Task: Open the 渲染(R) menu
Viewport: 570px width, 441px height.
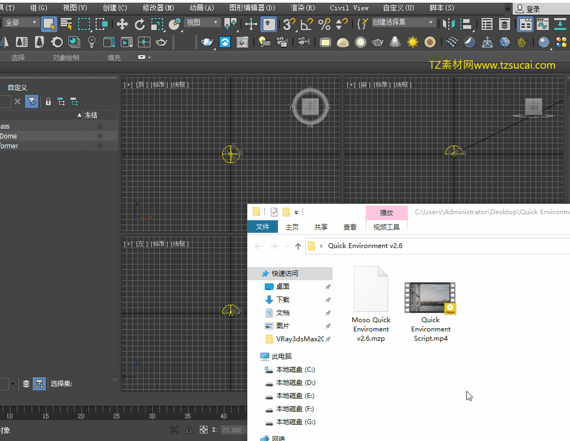Action: (x=302, y=8)
